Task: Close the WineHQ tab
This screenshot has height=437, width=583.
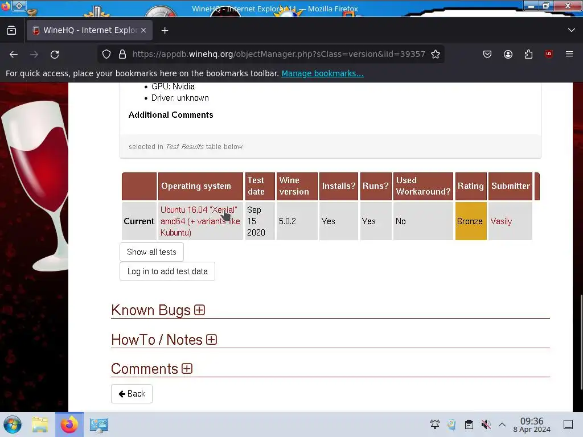Action: coord(143,30)
